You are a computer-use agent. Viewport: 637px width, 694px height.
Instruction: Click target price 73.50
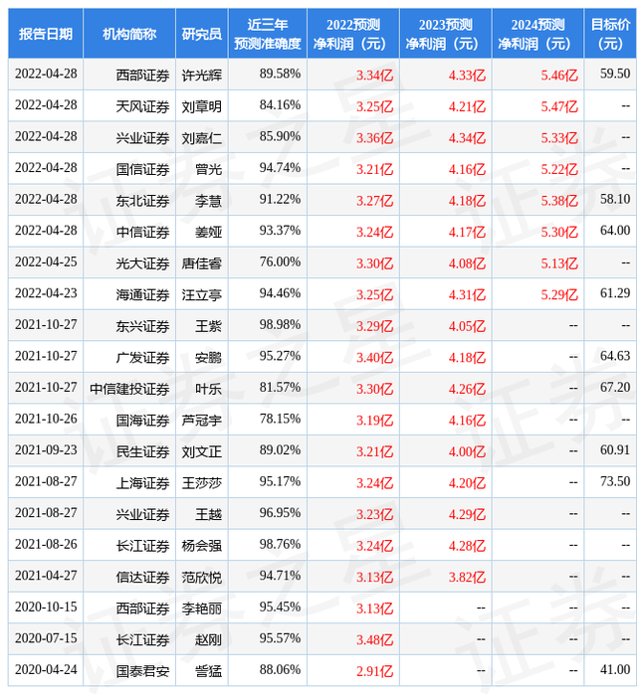615,481
